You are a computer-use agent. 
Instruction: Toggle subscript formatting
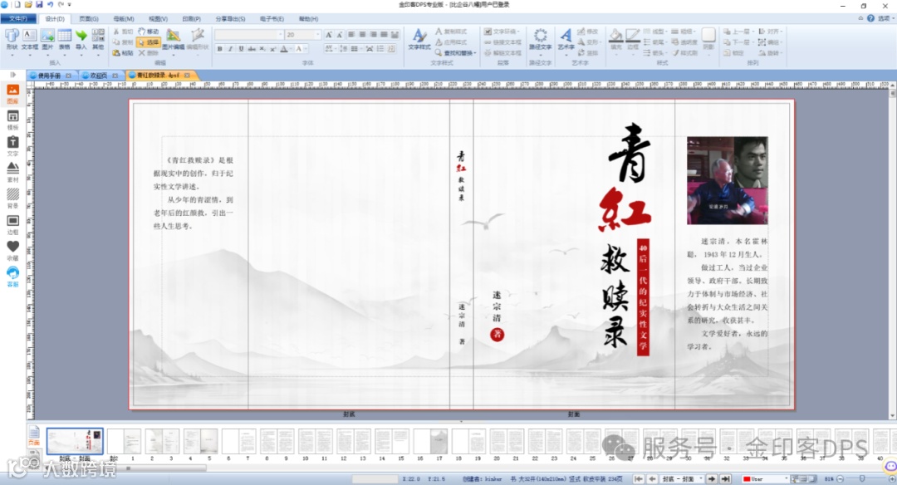[262, 49]
